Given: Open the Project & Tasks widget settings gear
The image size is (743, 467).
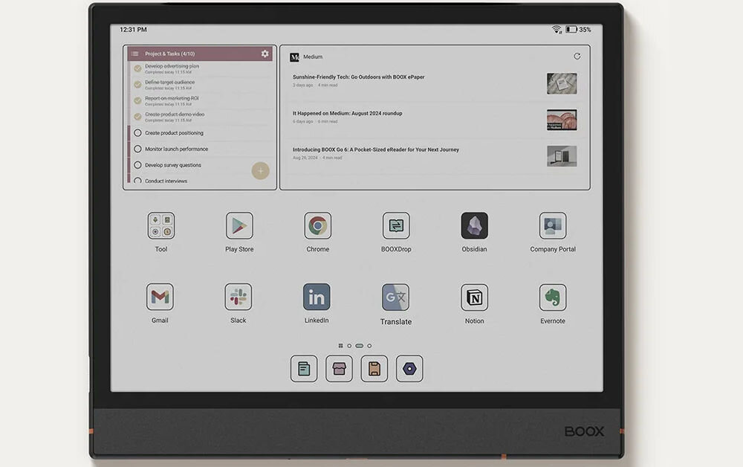Looking at the screenshot, I should point(265,54).
